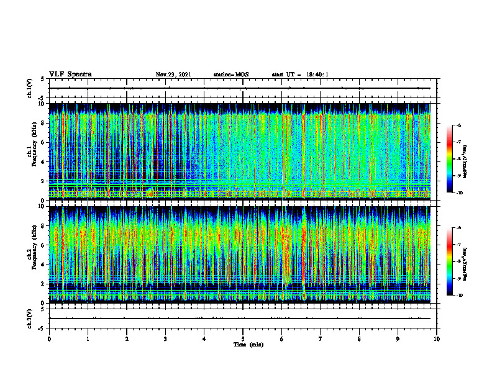This screenshot has height=380, width=492.
Task: Click the 'ch.1(V)' waveform axis label
Action: 30,88
